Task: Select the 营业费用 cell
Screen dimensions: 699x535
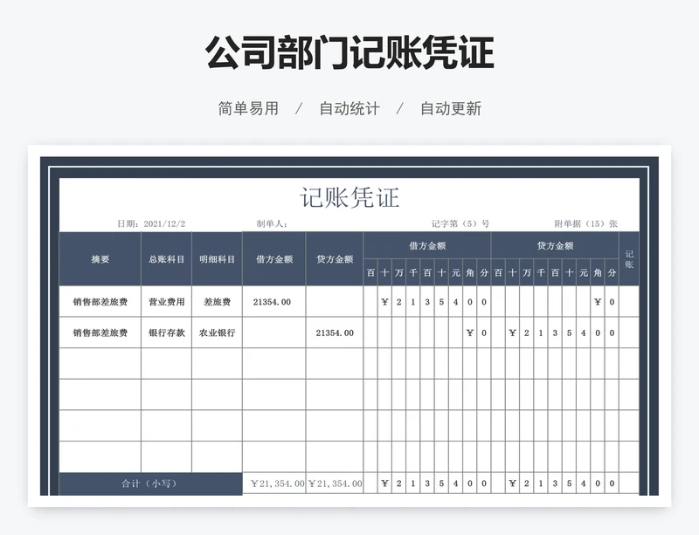Action: [x=166, y=302]
